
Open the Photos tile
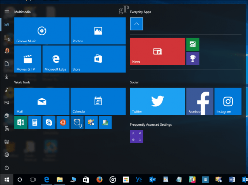[98, 31]
